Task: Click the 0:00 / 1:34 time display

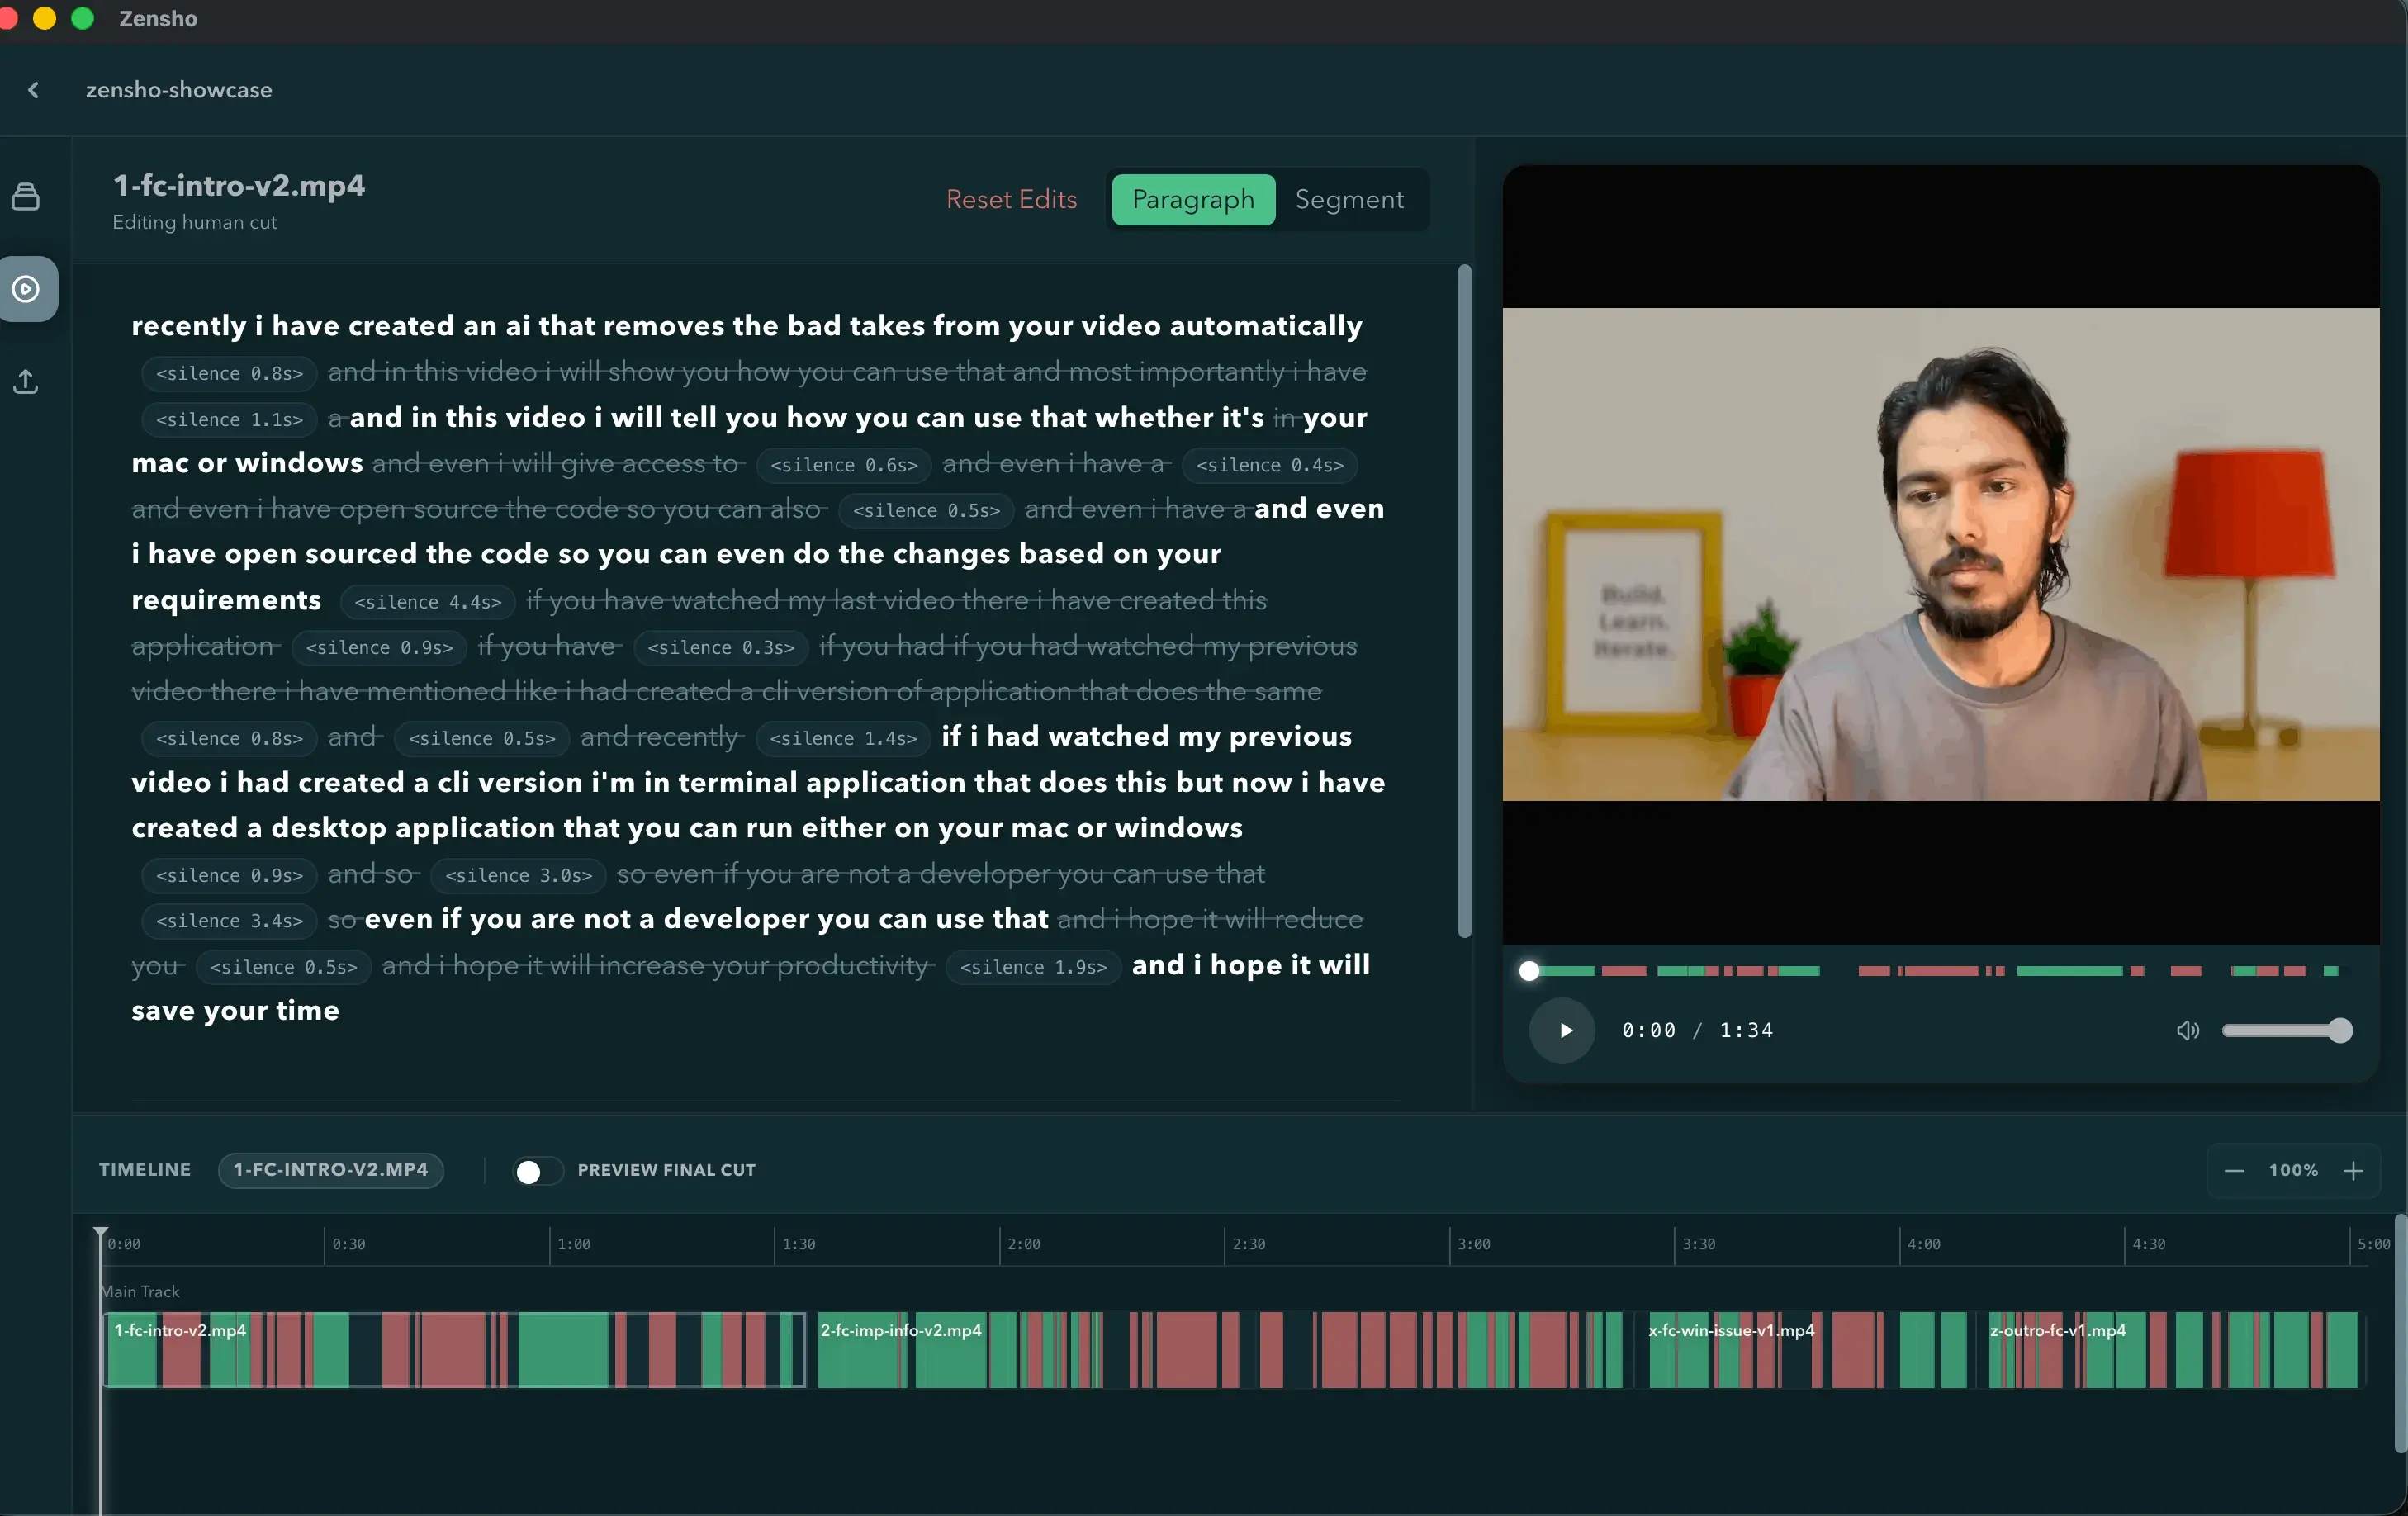Action: (x=1698, y=1031)
